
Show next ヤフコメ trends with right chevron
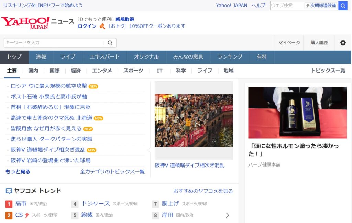pos(228,215)
